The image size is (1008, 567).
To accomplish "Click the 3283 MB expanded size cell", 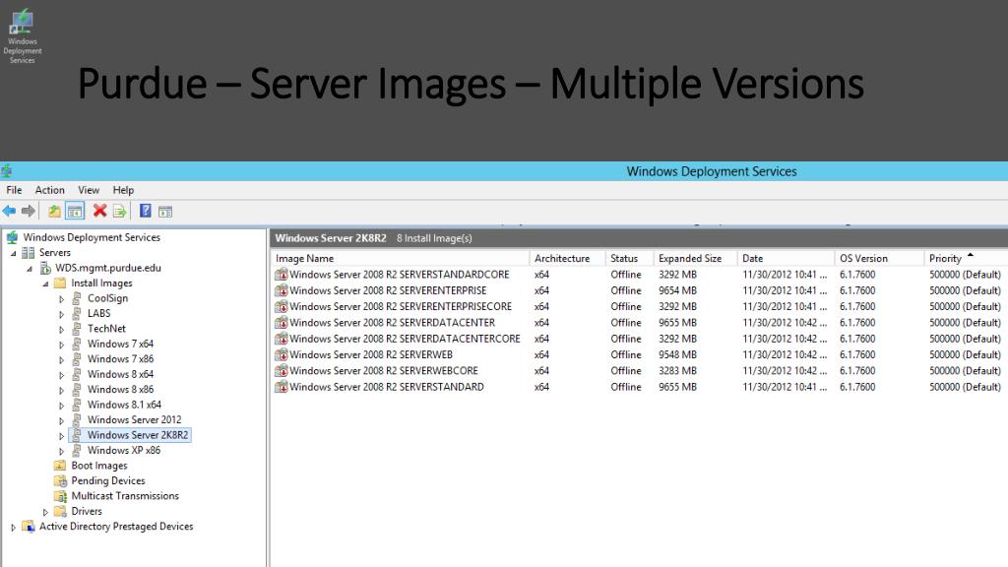I will (x=677, y=371).
